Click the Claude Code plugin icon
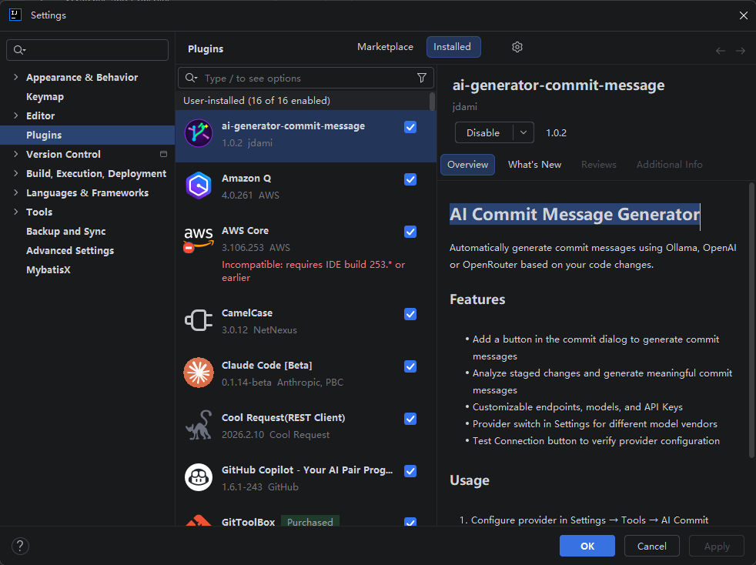The image size is (756, 565). [x=198, y=373]
